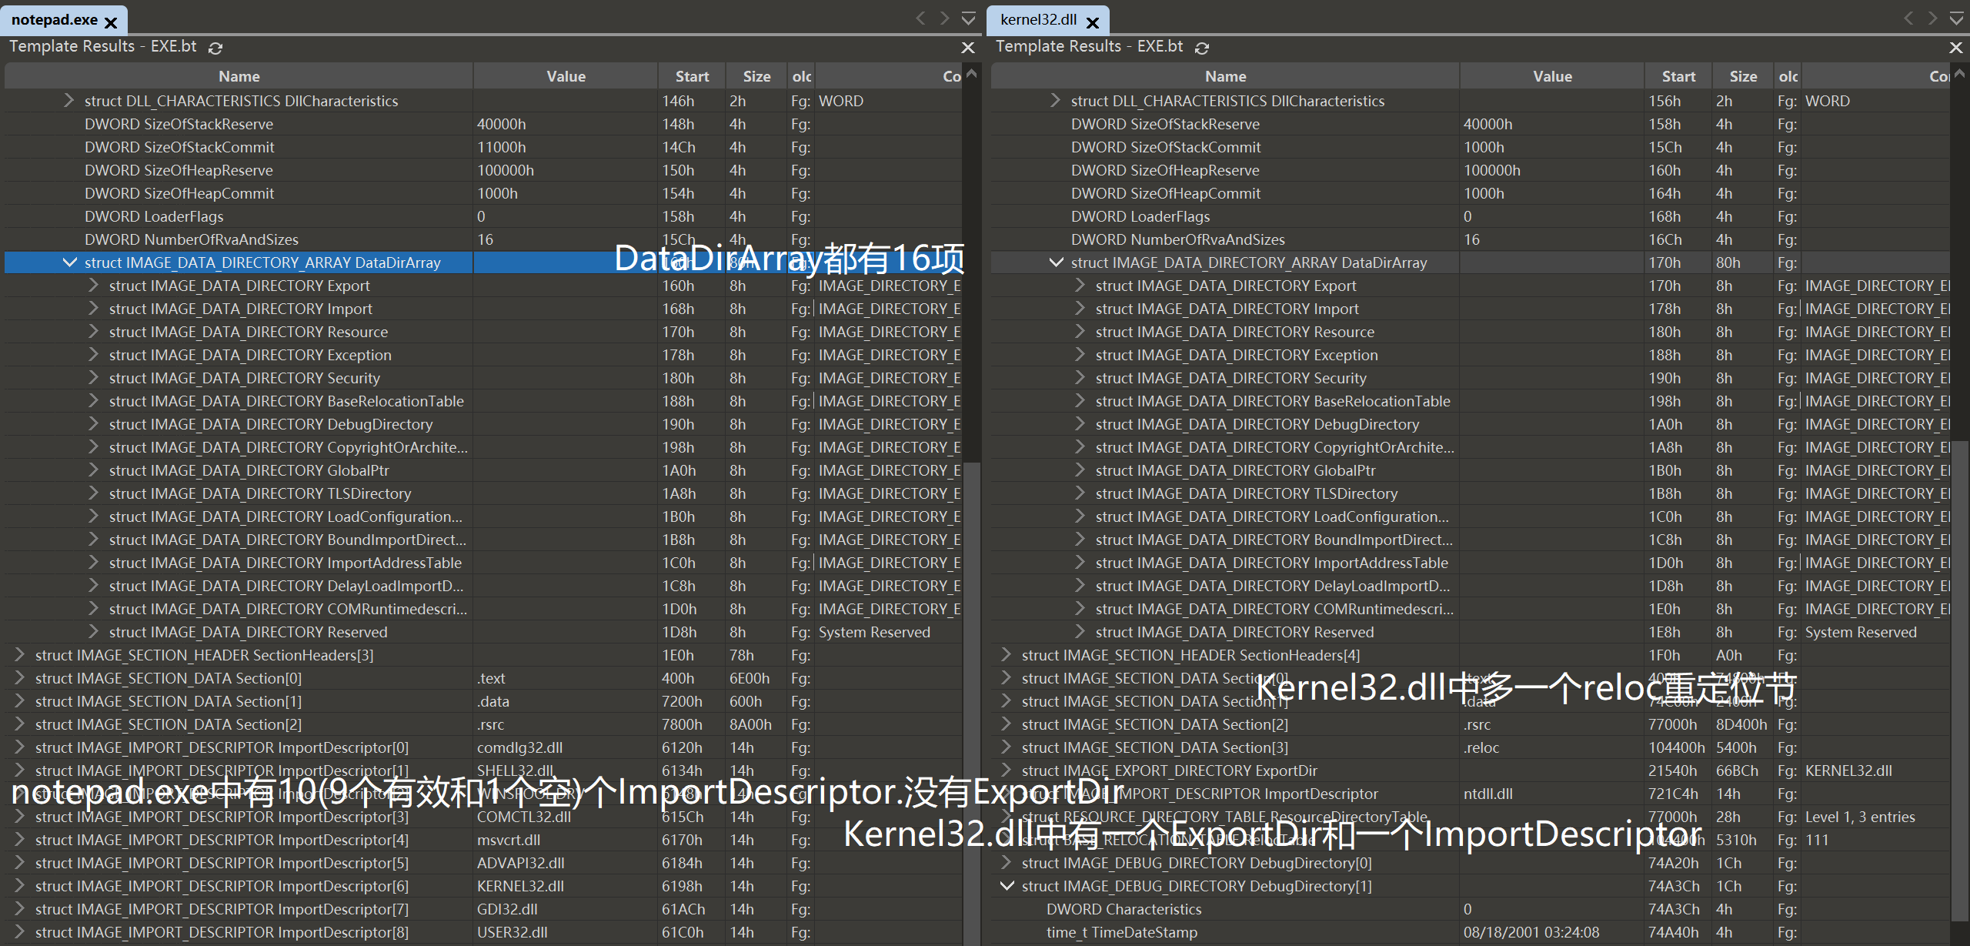Collapse DebugDirectory[1] in kernel32.dll

point(1006,886)
